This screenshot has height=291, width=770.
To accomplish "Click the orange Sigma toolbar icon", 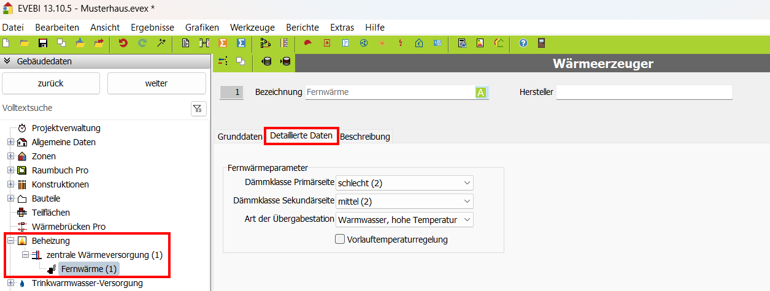I will click(223, 43).
